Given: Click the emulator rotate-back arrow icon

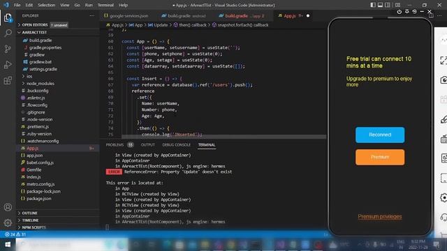Looking at the screenshot, I should point(414,11).
